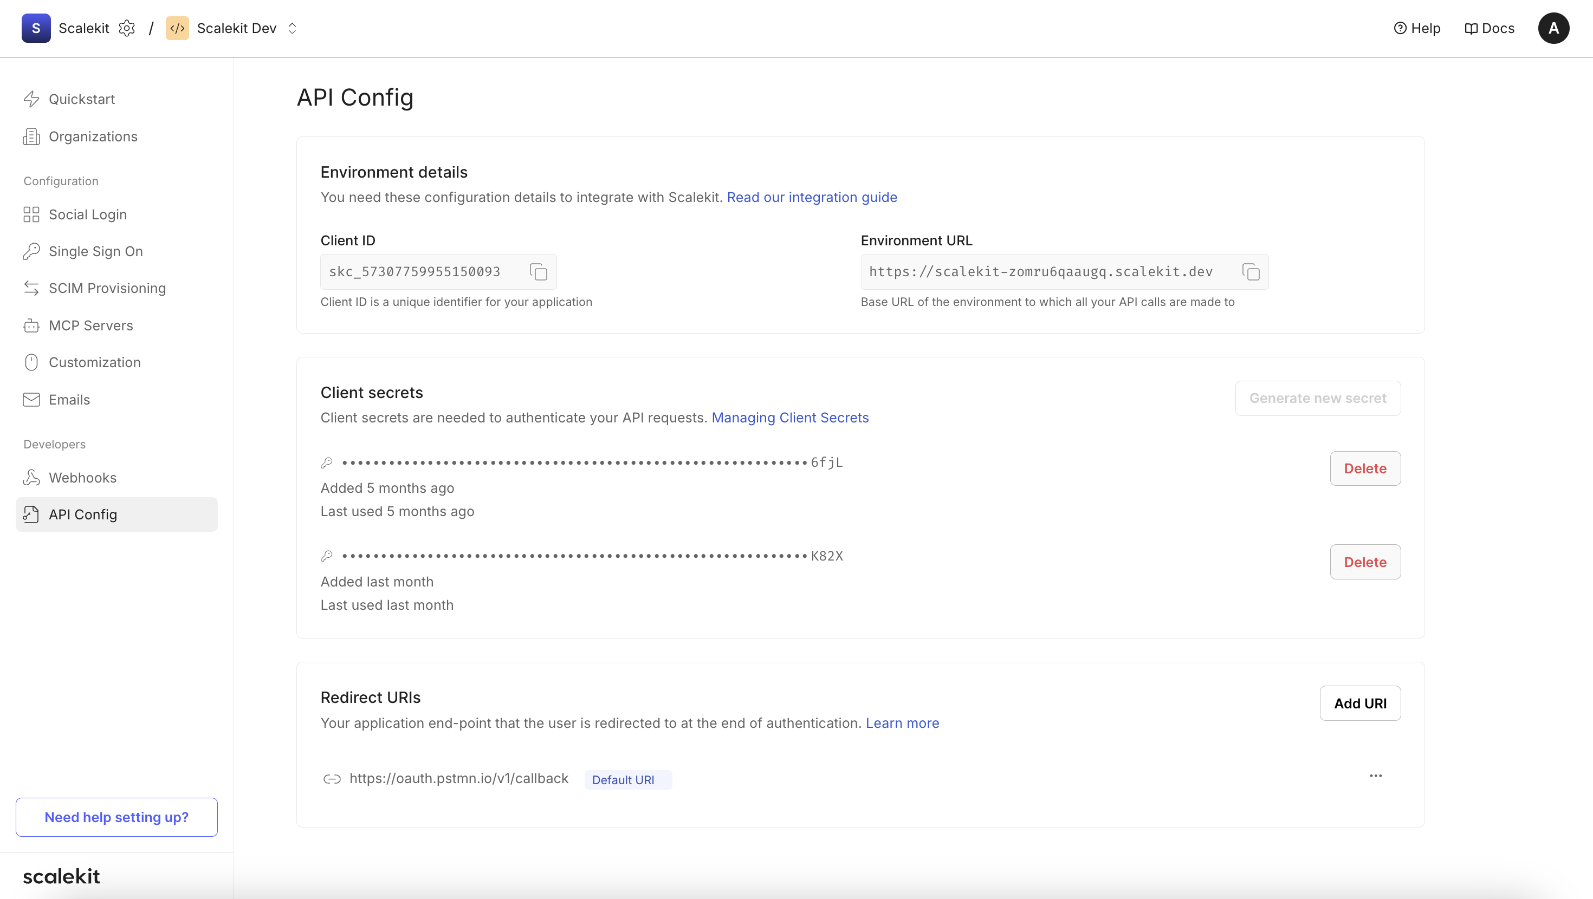1593x899 pixels.
Task: Click the scalekit footer logo
Action: [x=61, y=876]
